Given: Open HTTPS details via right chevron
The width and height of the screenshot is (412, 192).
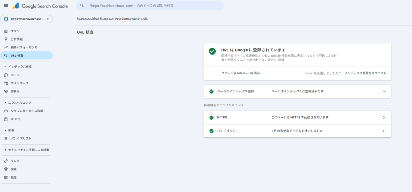Looking at the screenshot, I should [383, 118].
